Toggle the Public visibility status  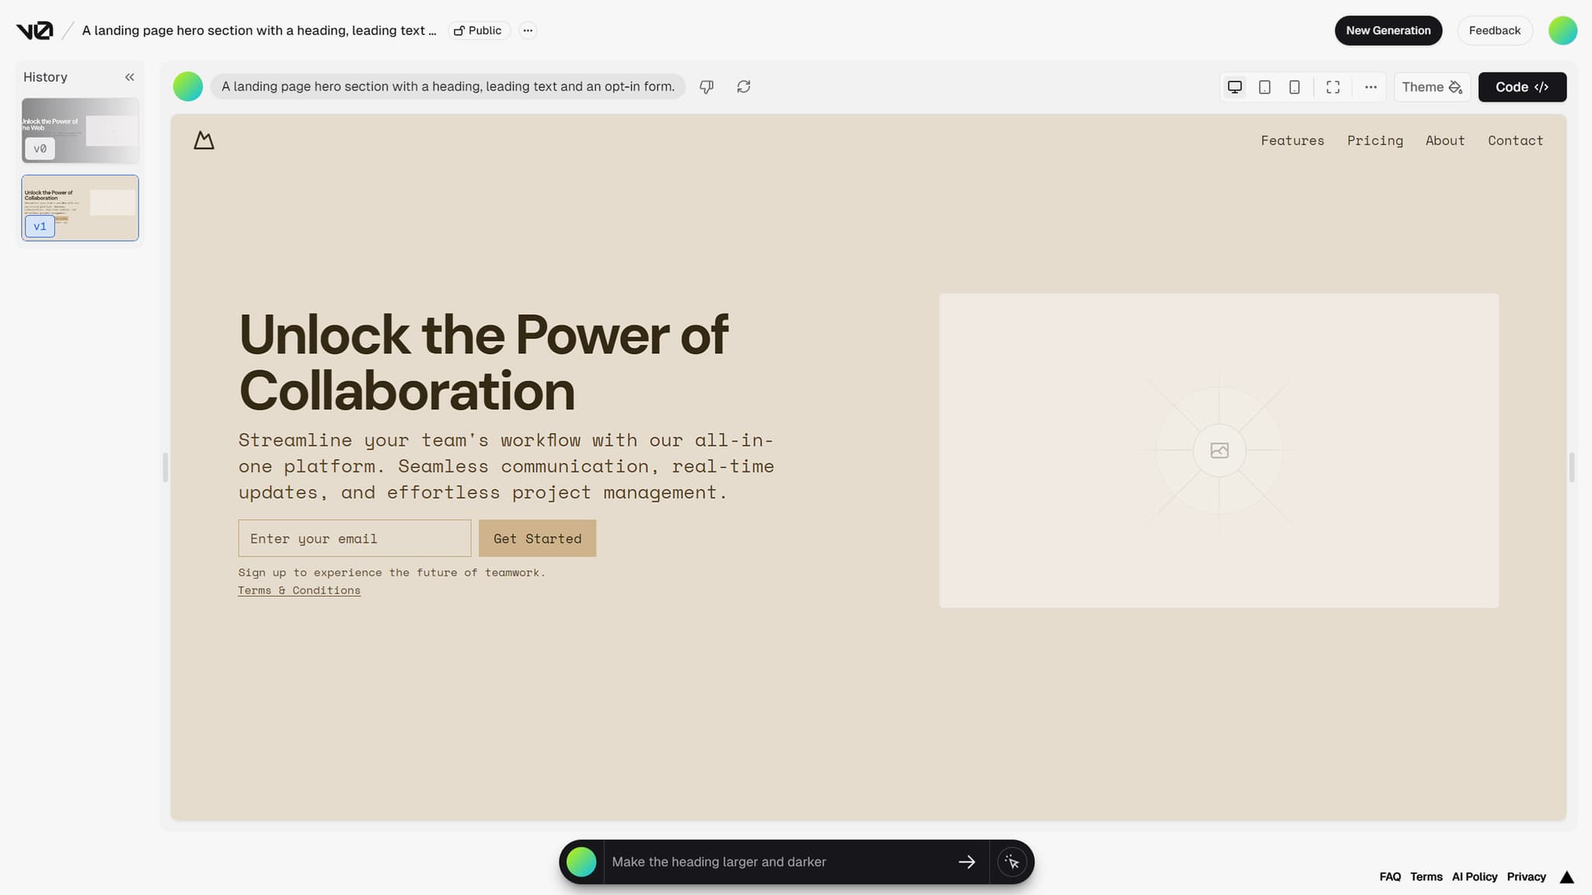click(478, 30)
